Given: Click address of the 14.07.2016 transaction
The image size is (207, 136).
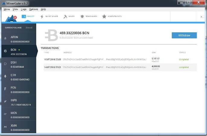Looking at the screenshot, I should tap(104, 67).
